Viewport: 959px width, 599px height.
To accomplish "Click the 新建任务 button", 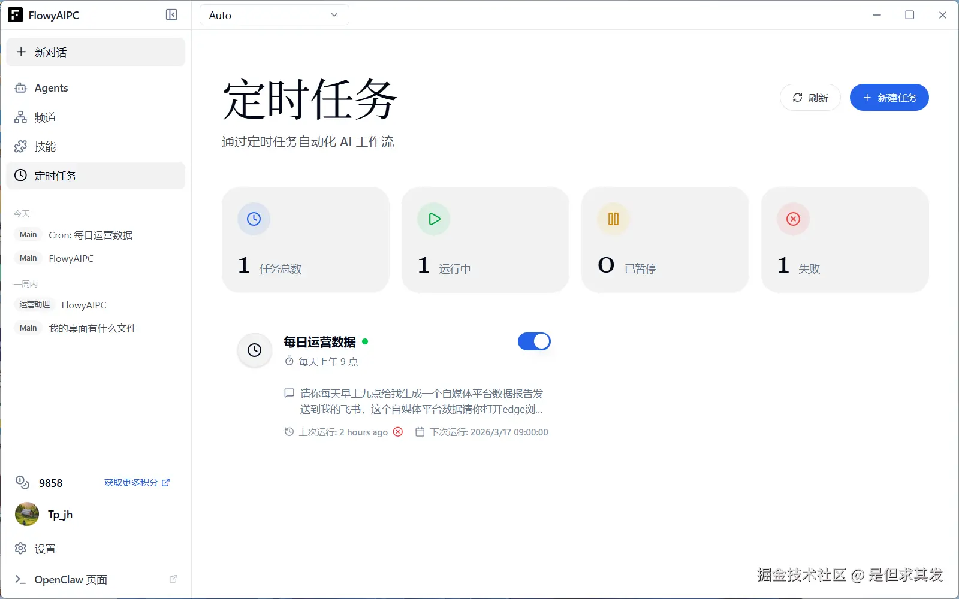I will point(889,97).
